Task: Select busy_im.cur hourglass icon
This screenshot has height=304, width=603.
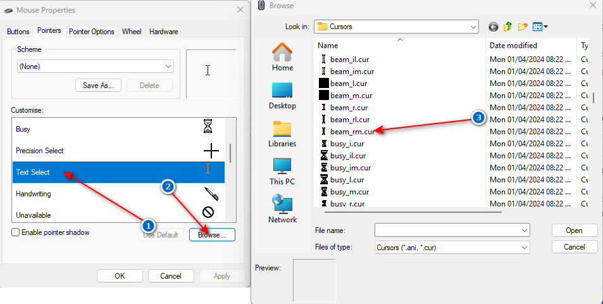Action: (324, 167)
